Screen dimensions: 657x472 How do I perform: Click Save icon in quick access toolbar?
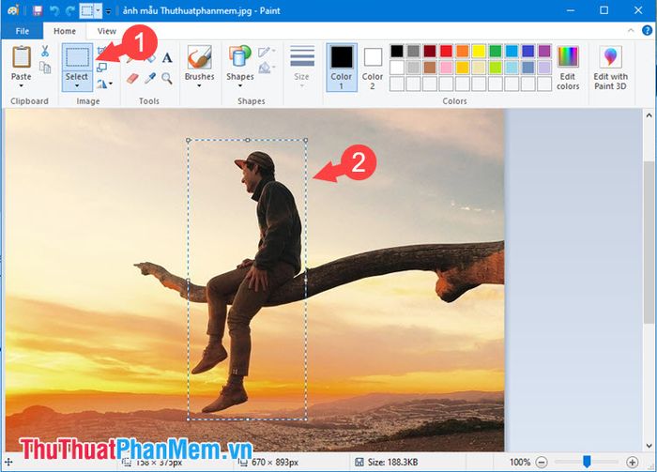[x=38, y=10]
